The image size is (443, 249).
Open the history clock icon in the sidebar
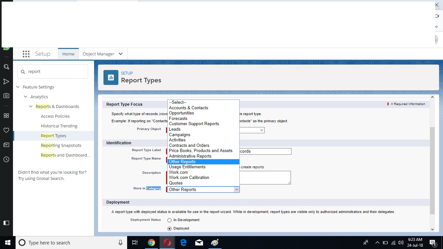pyautogui.click(x=6, y=159)
